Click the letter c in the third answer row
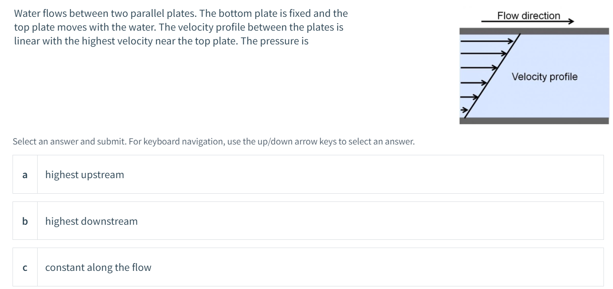613x289 pixels. click(25, 267)
